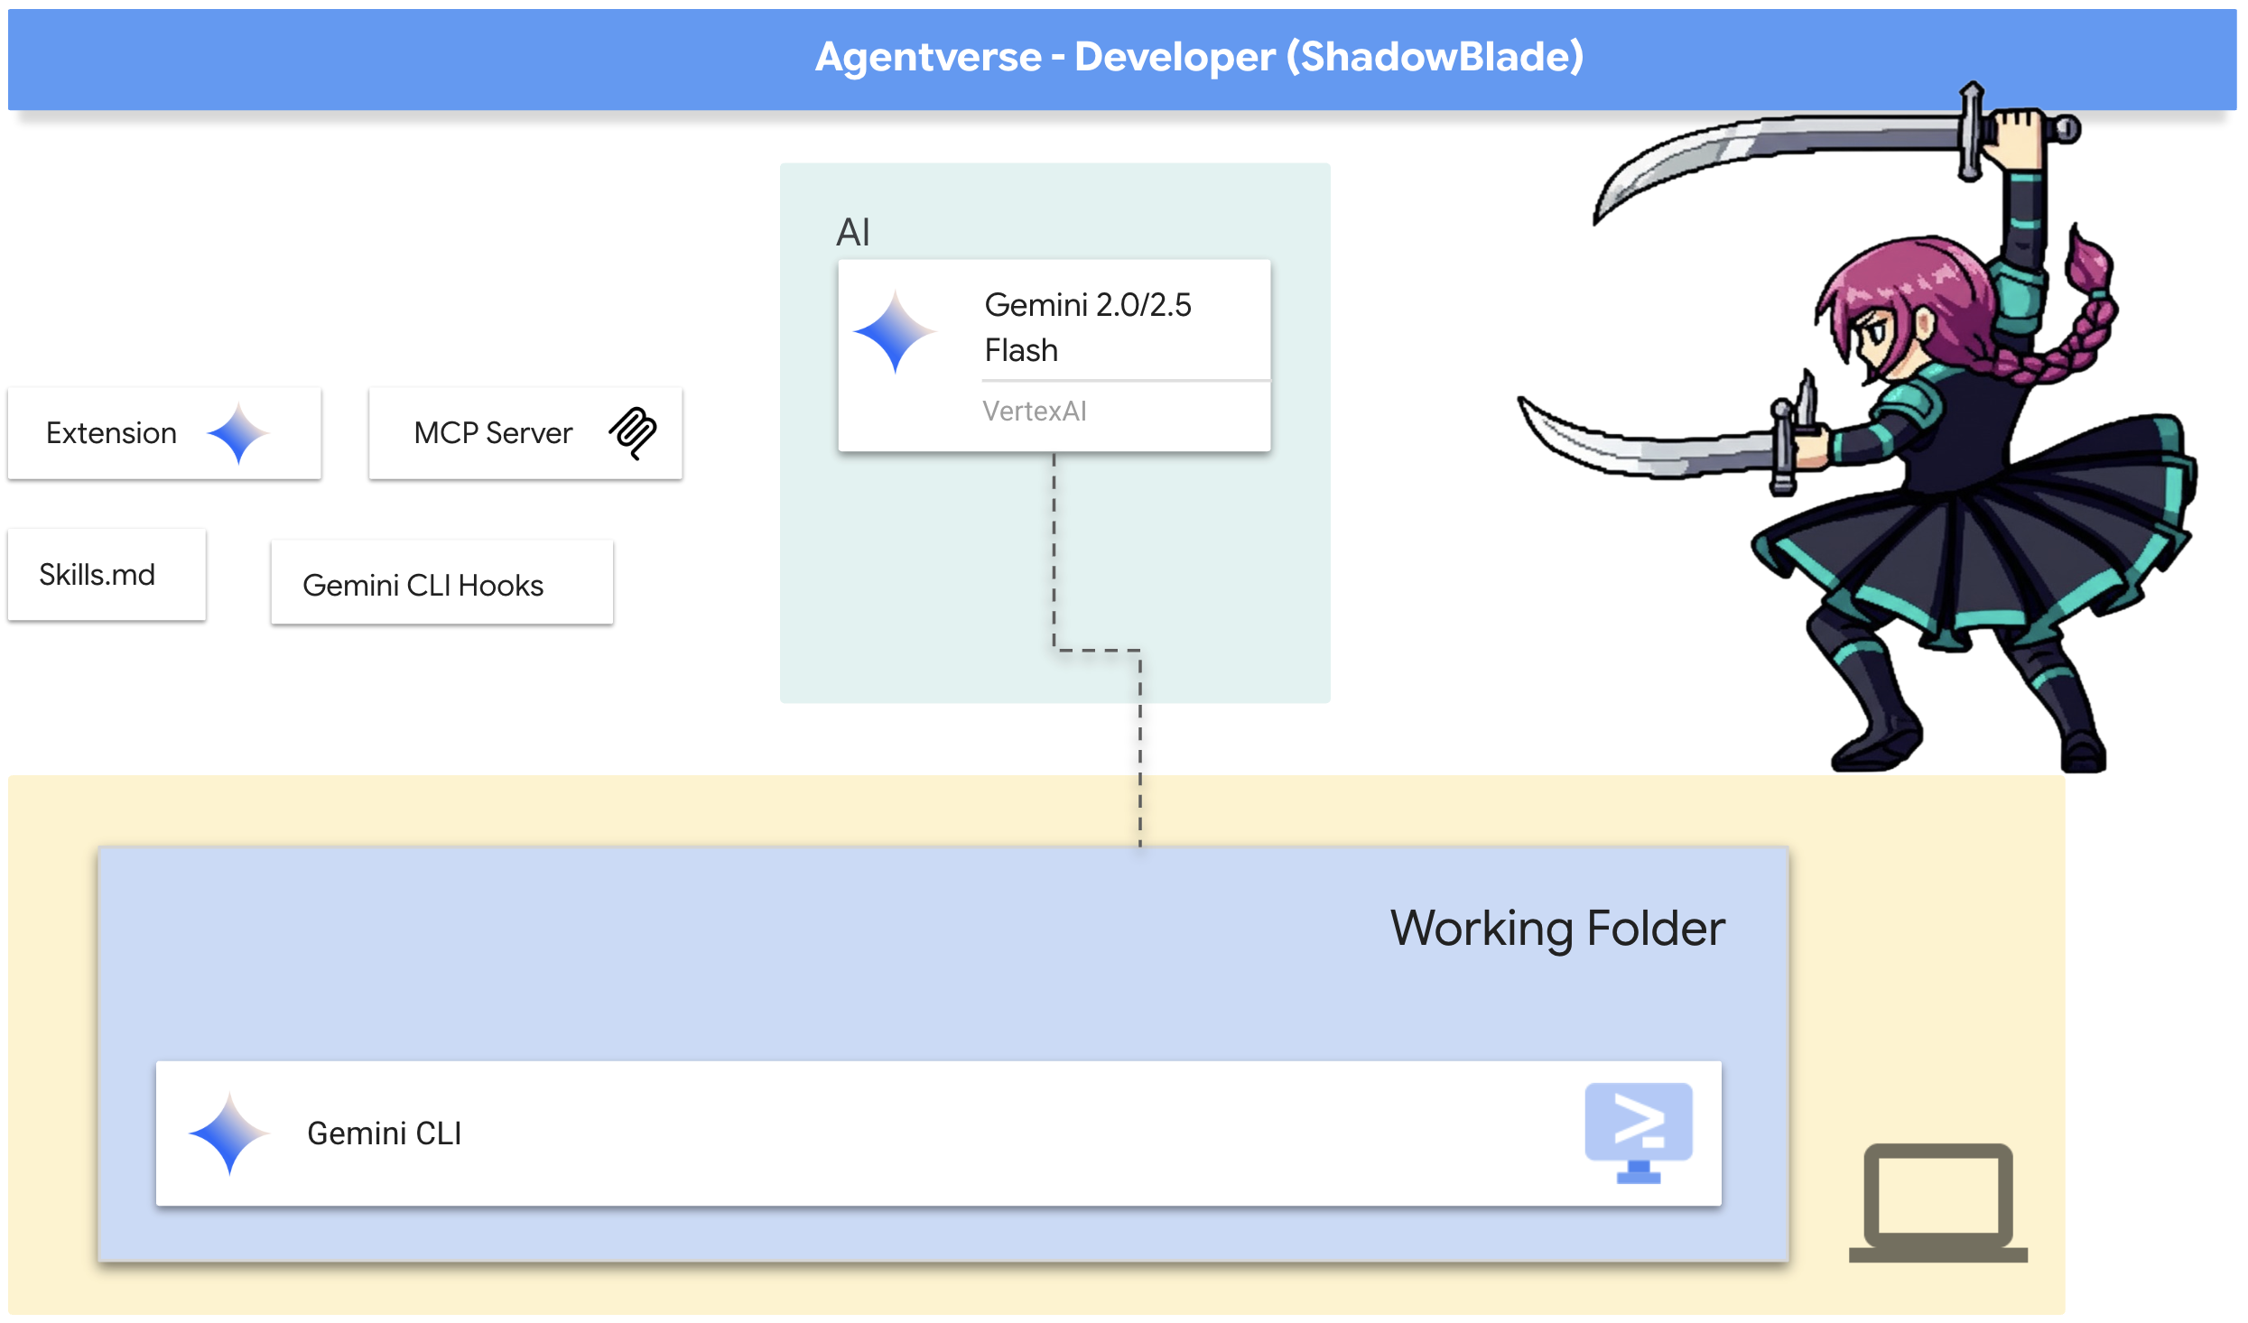The width and height of the screenshot is (2248, 1323).
Task: Select the MCP Server box
Action: (525, 433)
